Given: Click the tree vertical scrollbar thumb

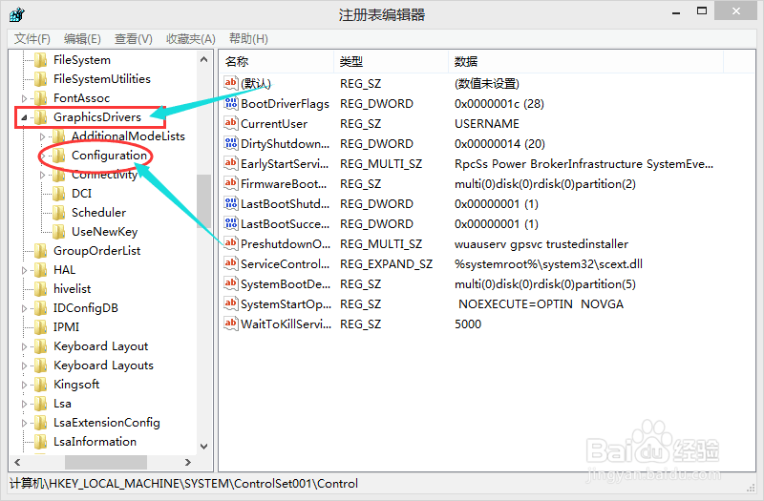Looking at the screenshot, I should pyautogui.click(x=204, y=201).
